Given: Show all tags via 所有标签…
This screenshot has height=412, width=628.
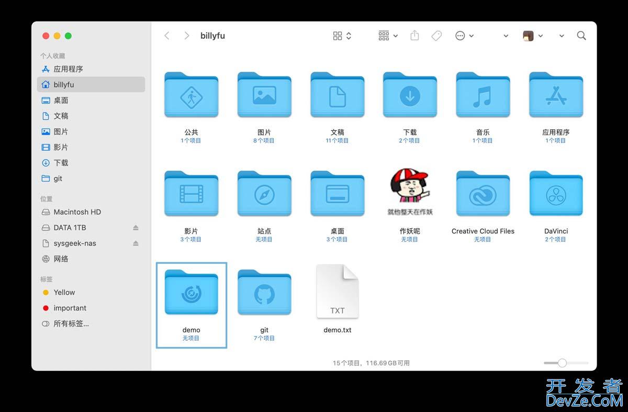Looking at the screenshot, I should click(x=91, y=324).
